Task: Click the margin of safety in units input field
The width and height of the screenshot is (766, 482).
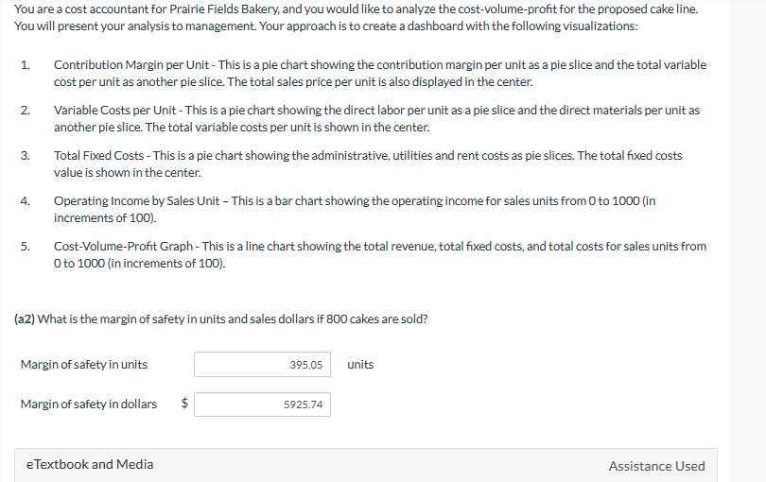Action: pos(262,364)
